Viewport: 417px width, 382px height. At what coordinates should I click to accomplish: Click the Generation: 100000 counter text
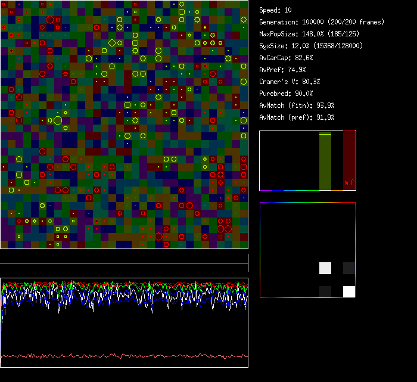pyautogui.click(x=322, y=22)
